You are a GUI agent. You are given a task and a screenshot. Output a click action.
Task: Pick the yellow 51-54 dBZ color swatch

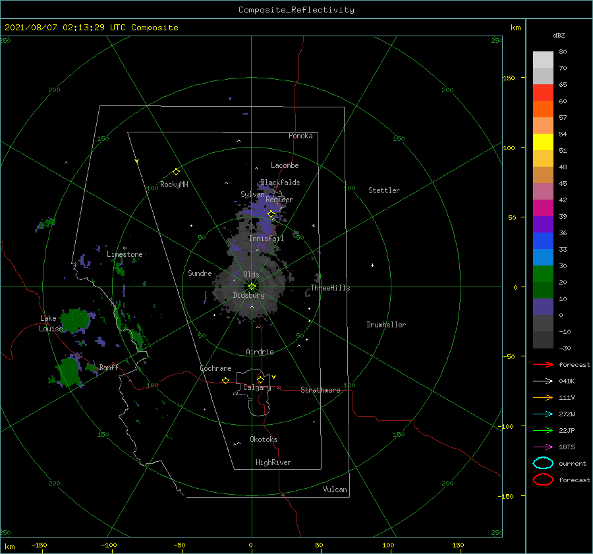coord(543,142)
